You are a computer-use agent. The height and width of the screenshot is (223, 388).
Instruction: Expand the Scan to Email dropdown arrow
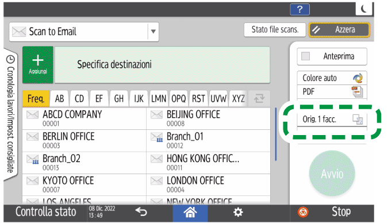(x=153, y=32)
